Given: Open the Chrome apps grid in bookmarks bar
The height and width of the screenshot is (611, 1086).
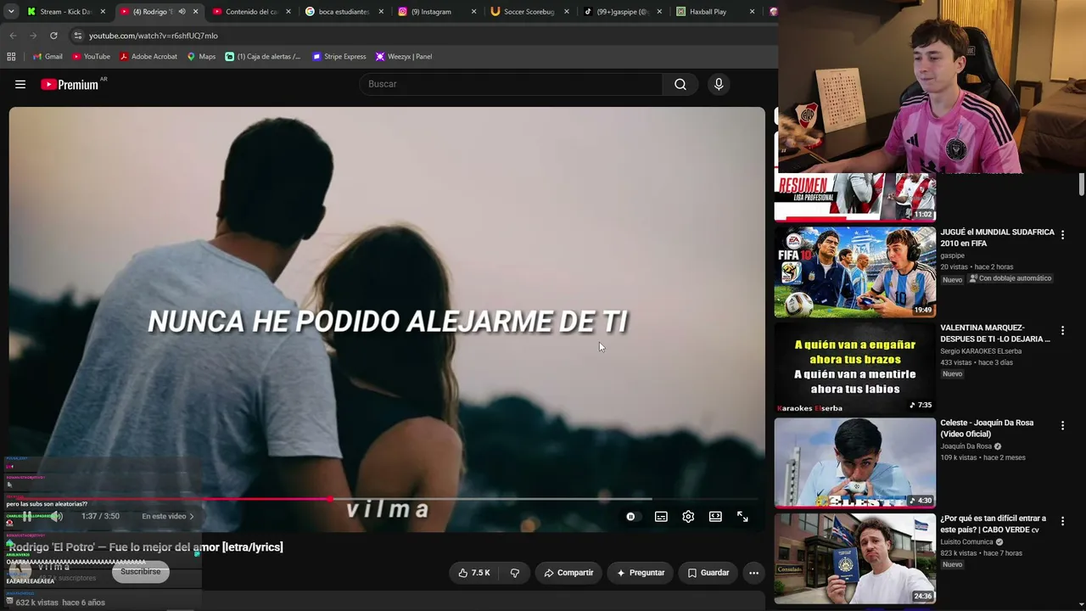Looking at the screenshot, I should point(11,57).
